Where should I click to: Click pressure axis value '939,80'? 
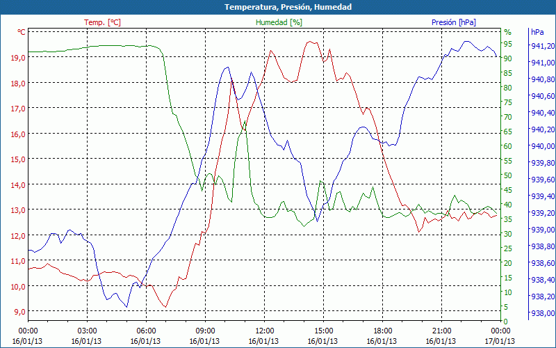tap(543, 163)
